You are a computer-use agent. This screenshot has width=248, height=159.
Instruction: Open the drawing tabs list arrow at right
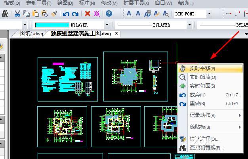(246, 34)
